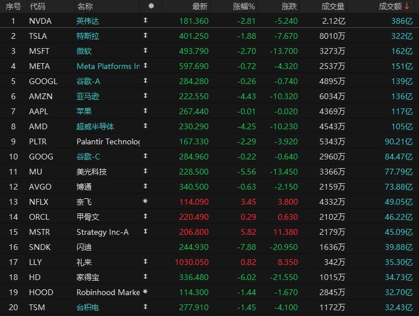Sort by the 成交额 column header
This screenshot has height=316, width=419.
coord(390,6)
